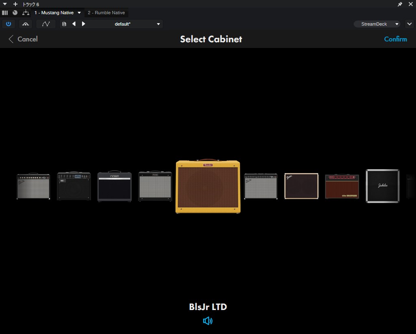Open the channel columns icon
416x334 pixels.
(x=5, y=13)
